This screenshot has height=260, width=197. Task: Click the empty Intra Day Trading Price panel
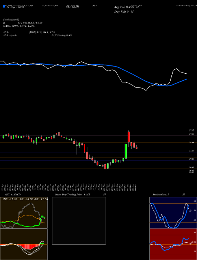tap(79, 221)
